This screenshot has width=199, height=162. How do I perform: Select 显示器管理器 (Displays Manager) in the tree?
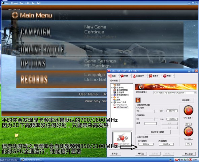coord(122,90)
